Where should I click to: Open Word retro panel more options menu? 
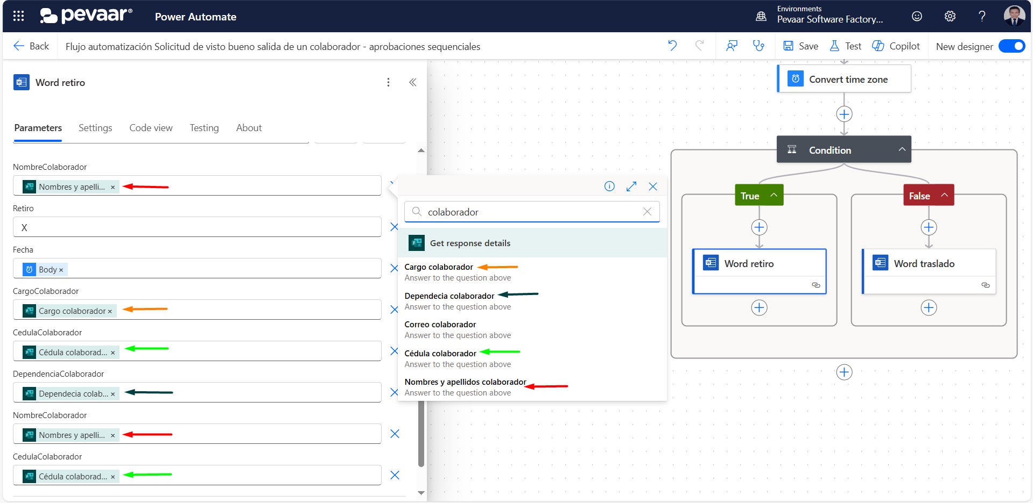[388, 82]
